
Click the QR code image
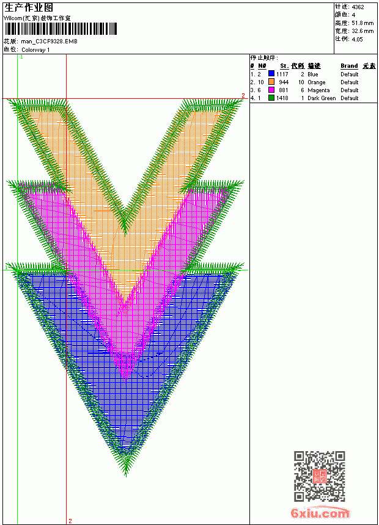pyautogui.click(x=319, y=476)
